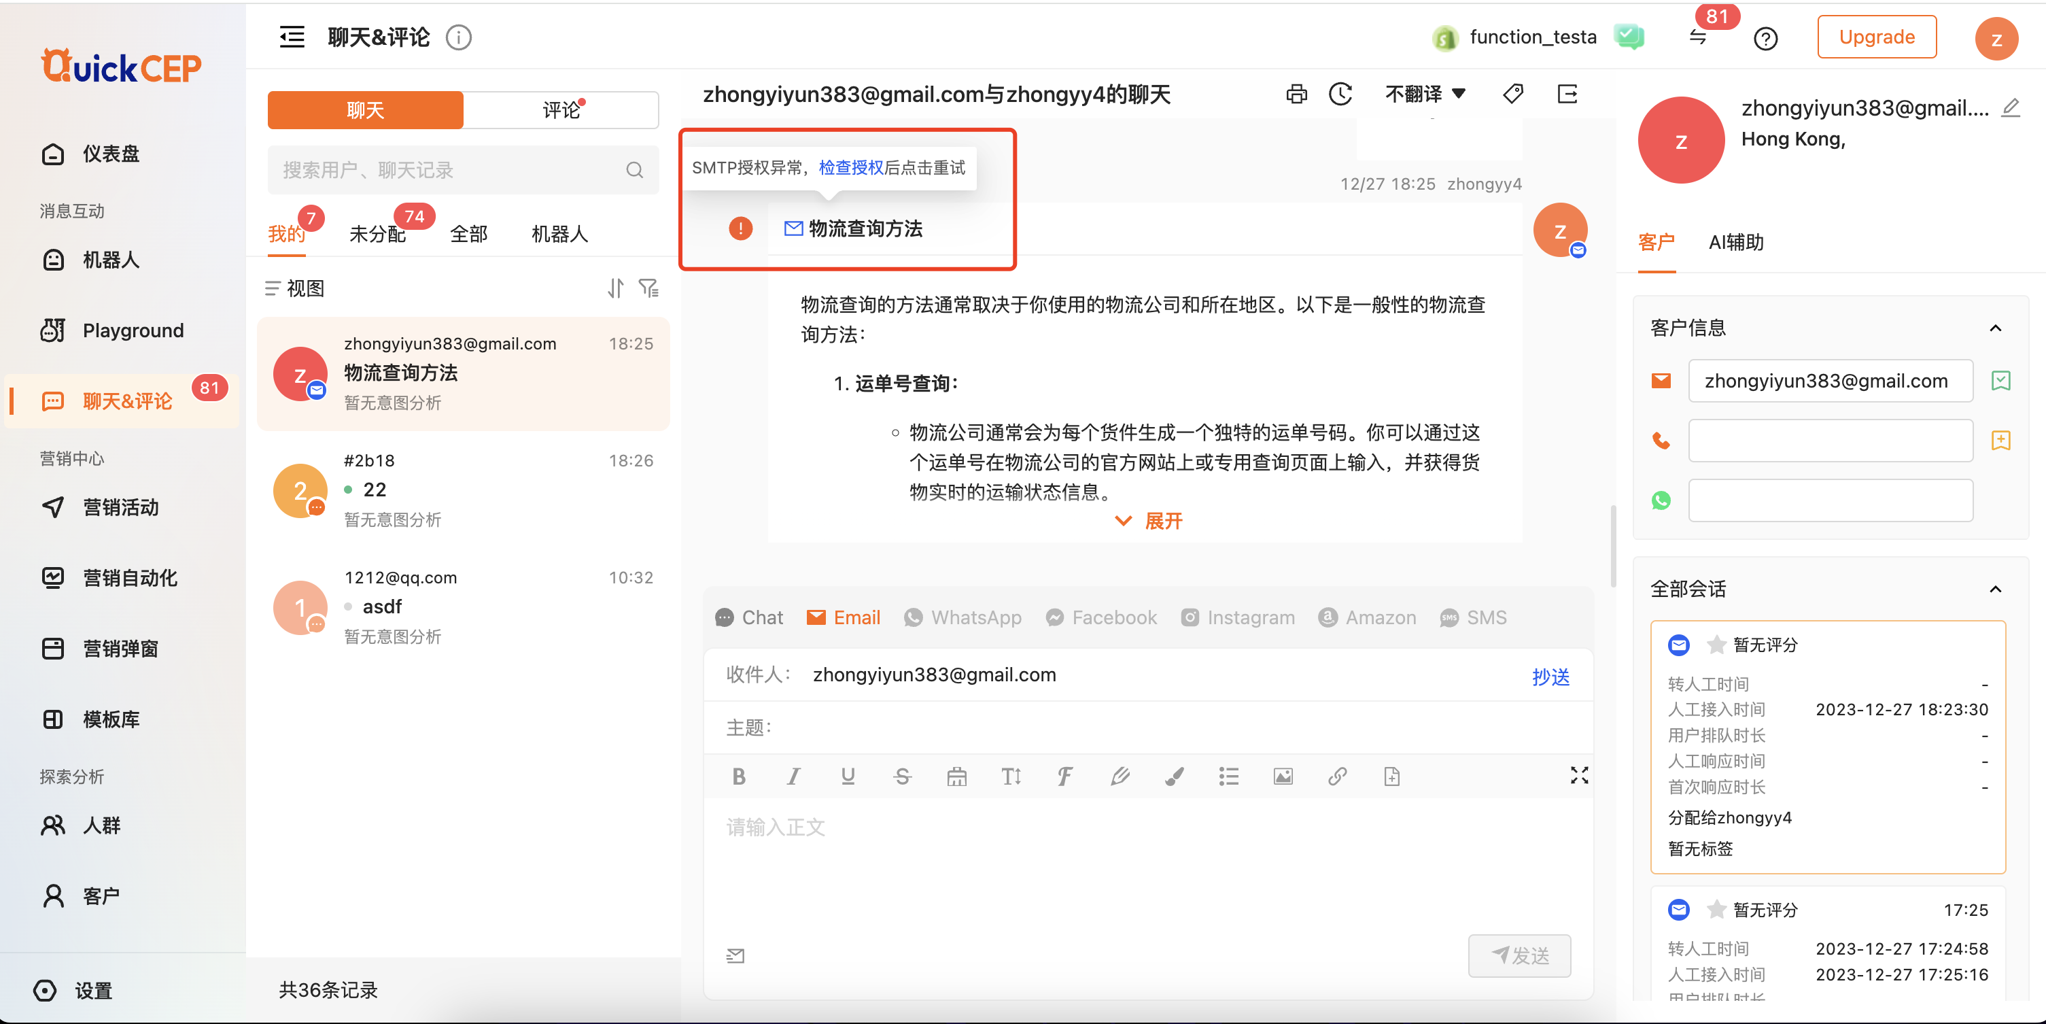The image size is (2046, 1024).
Task: Click the Upgrade button
Action: pyautogui.click(x=1876, y=37)
